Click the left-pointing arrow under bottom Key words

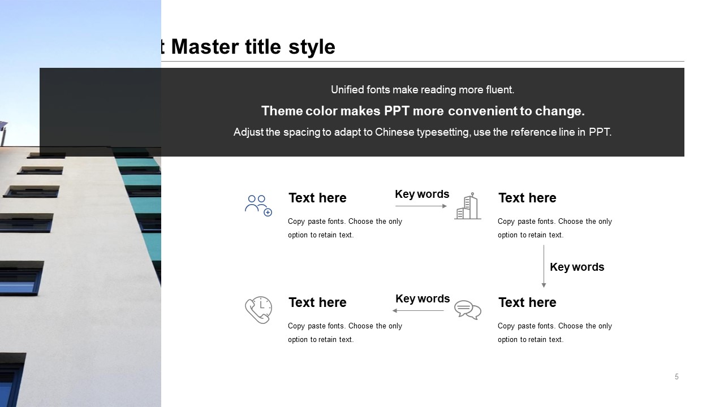(418, 310)
